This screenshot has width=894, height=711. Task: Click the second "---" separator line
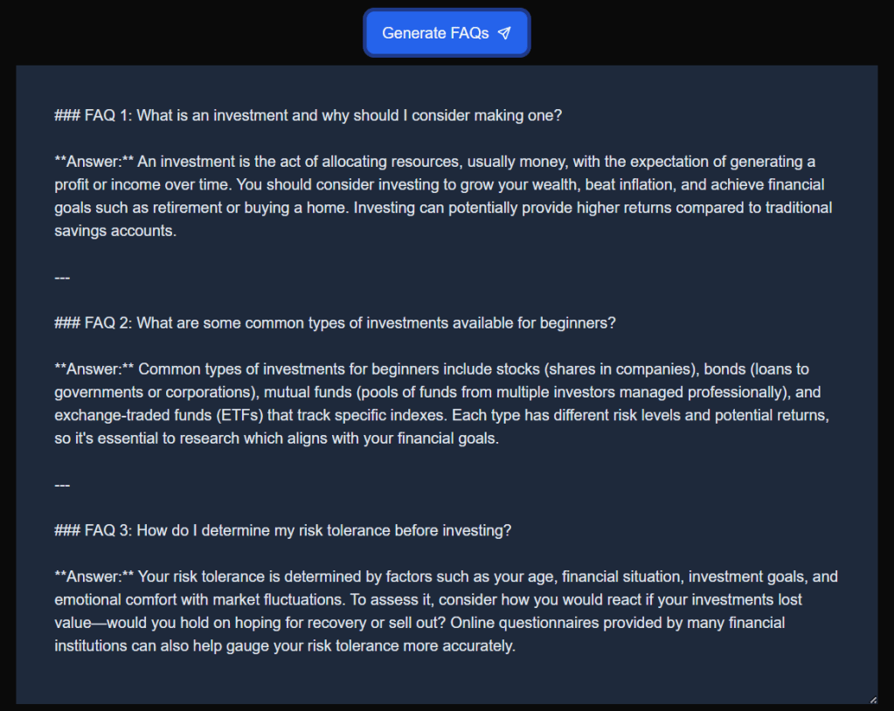[62, 485]
